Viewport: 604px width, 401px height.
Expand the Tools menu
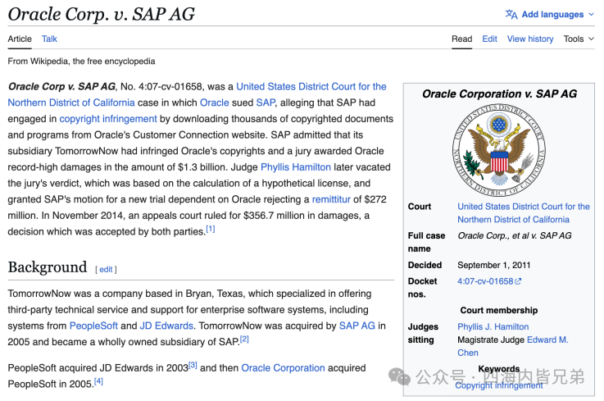[x=579, y=39]
